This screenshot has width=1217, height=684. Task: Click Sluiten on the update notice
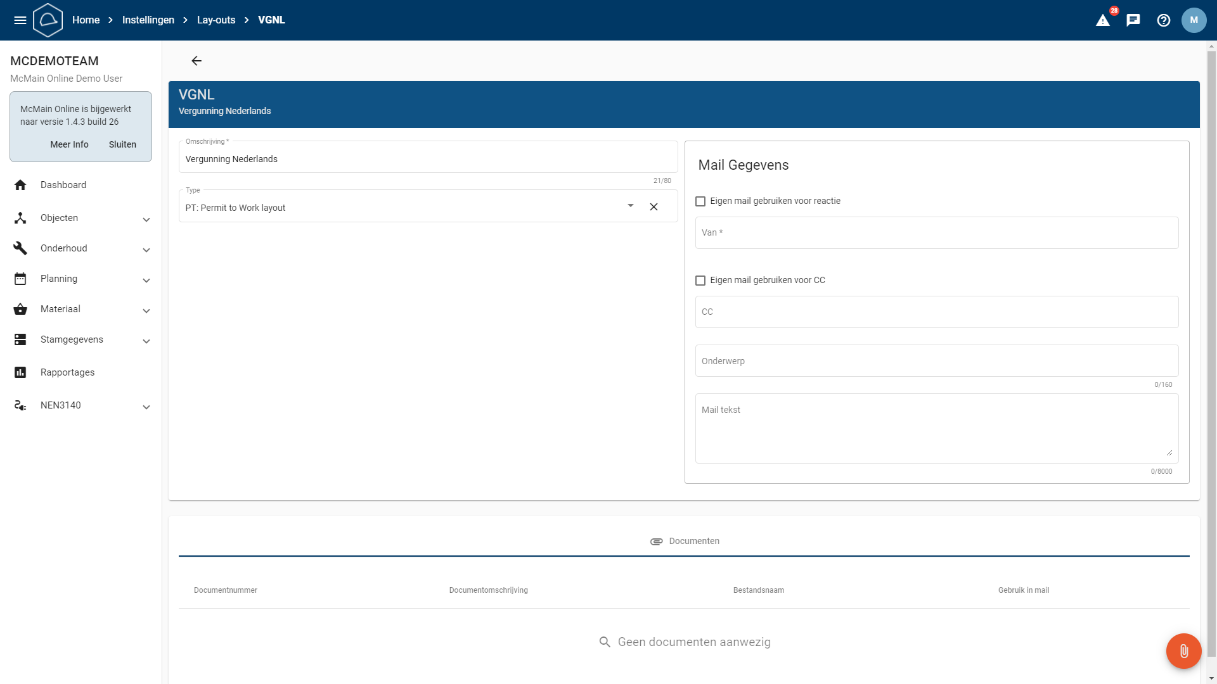(x=122, y=144)
